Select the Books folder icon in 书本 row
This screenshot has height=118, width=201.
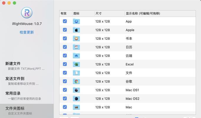pos(76,38)
